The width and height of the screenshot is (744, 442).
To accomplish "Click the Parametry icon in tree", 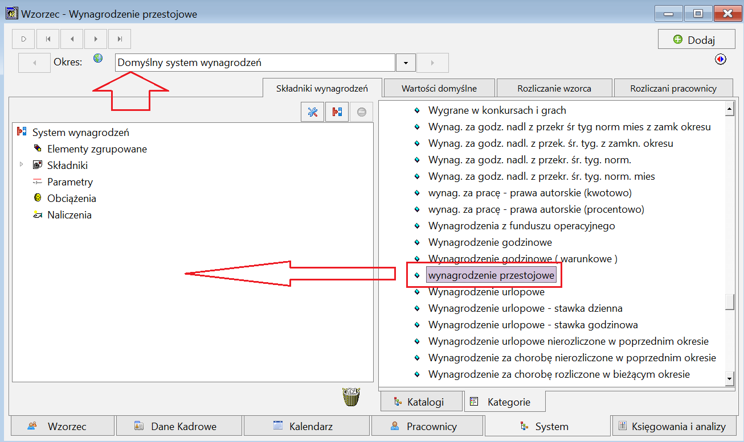I will pyautogui.click(x=38, y=181).
